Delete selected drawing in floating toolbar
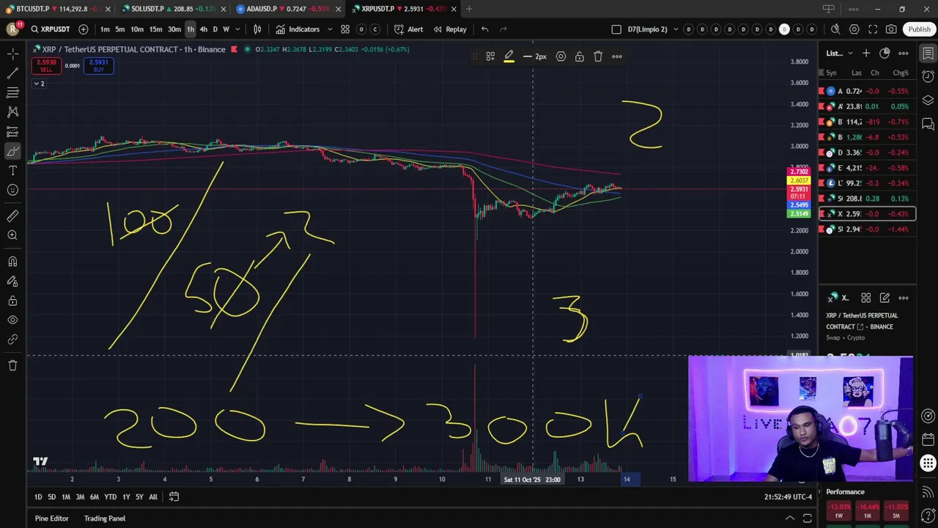Image resolution: width=938 pixels, height=528 pixels. click(598, 56)
